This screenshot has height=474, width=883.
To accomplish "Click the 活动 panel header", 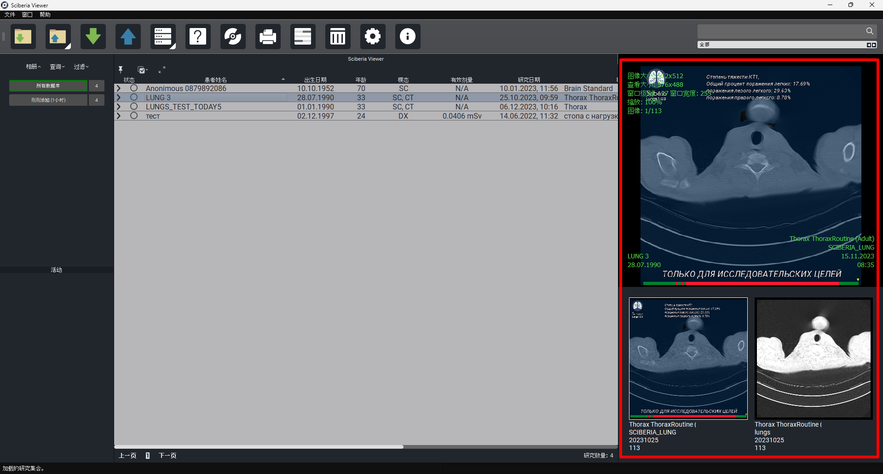I will click(x=57, y=270).
